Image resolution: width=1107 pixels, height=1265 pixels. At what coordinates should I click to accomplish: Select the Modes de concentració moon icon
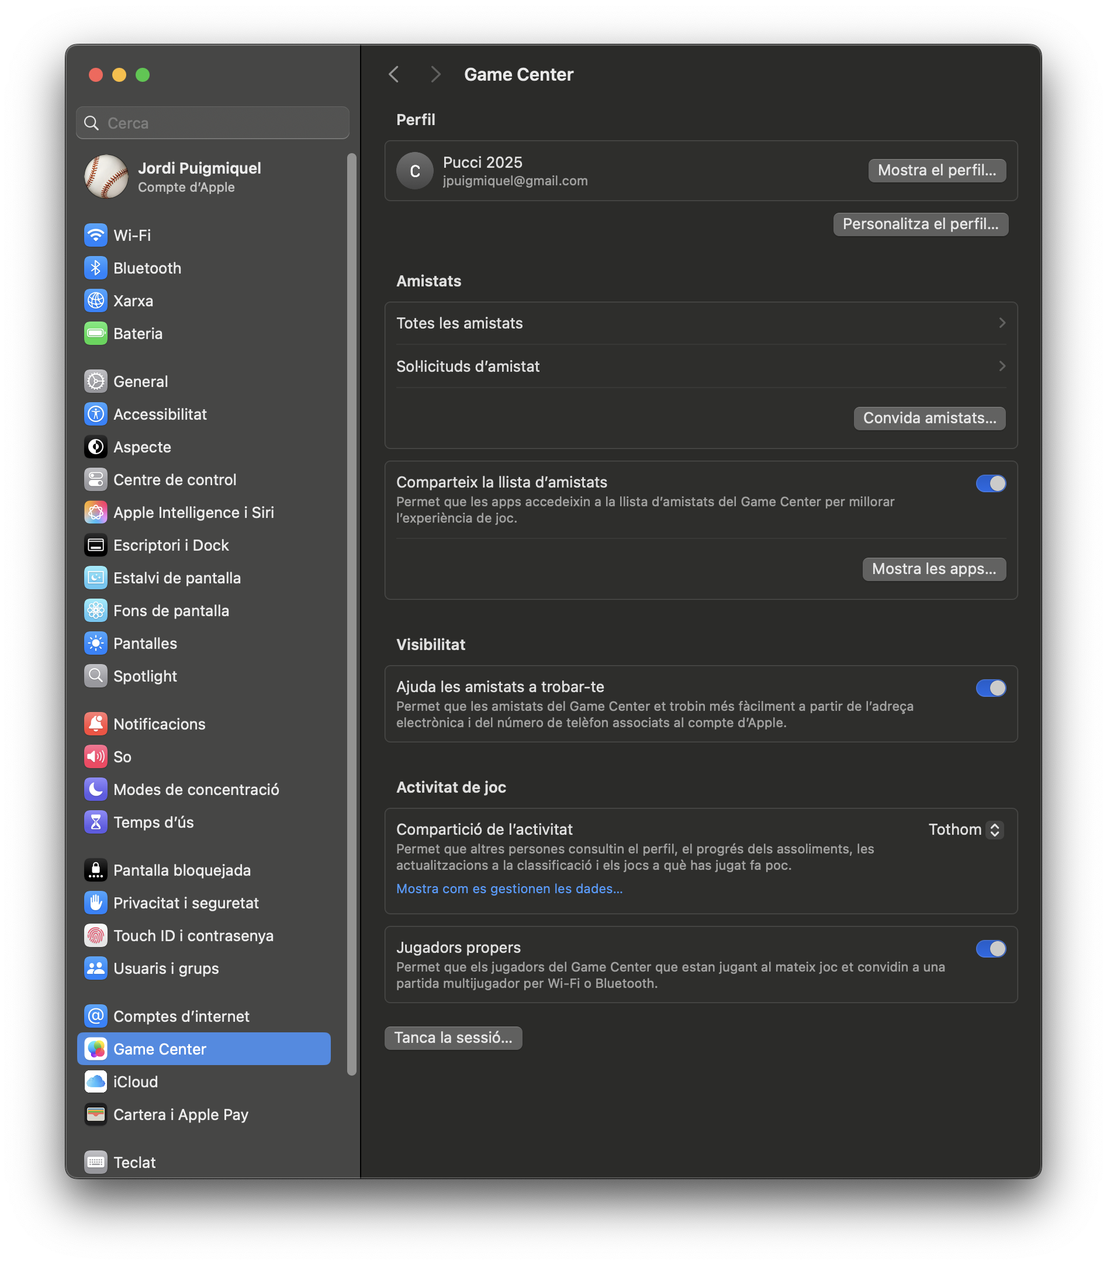pos(96,789)
